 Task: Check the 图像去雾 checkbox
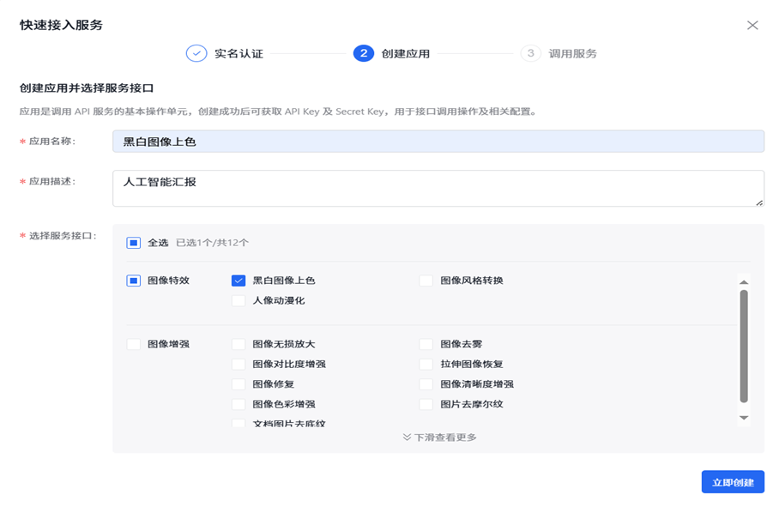click(x=426, y=344)
